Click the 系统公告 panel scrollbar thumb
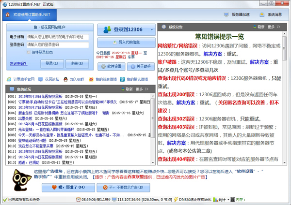291x205 pixels. click(284, 48)
